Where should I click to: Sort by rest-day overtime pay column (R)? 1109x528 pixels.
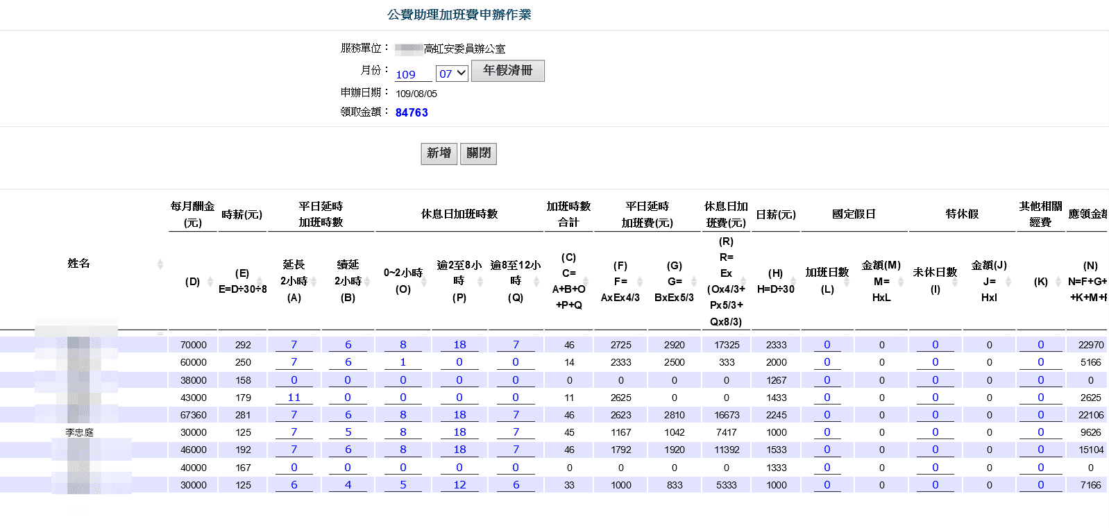pyautogui.click(x=743, y=282)
